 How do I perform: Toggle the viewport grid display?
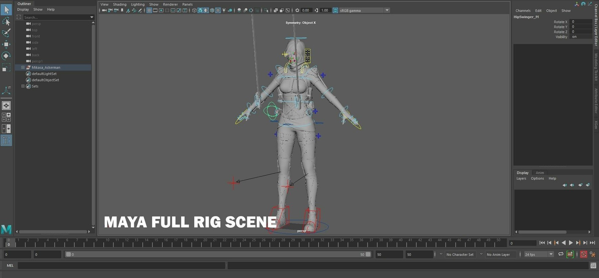coord(149,10)
